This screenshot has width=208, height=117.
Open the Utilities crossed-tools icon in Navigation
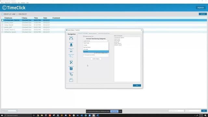point(71,62)
